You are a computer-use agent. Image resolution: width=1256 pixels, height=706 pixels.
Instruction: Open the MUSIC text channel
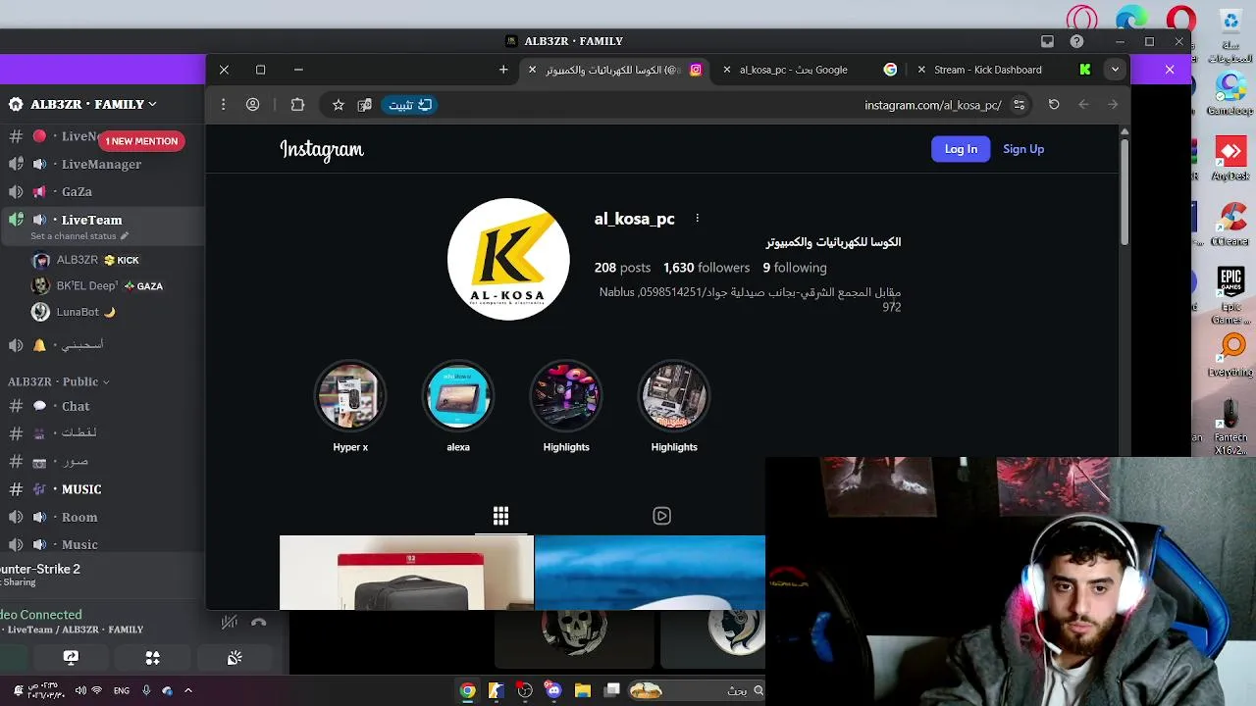[100, 489]
